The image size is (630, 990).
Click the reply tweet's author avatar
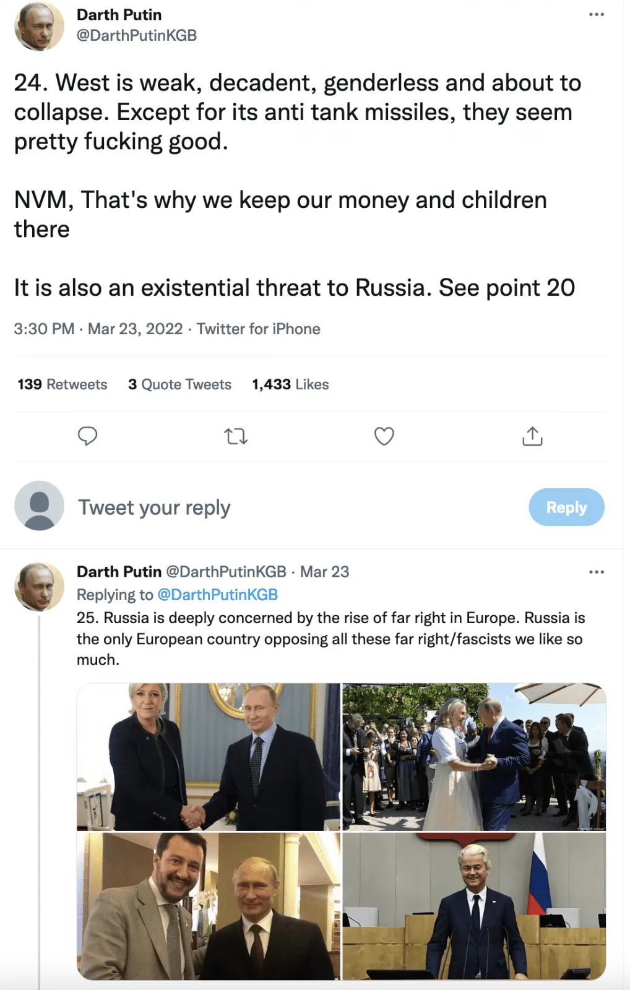tap(39, 587)
